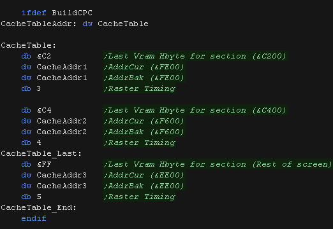
Task: Click the first CacheAddr2 operand
Action: [x=62, y=121]
